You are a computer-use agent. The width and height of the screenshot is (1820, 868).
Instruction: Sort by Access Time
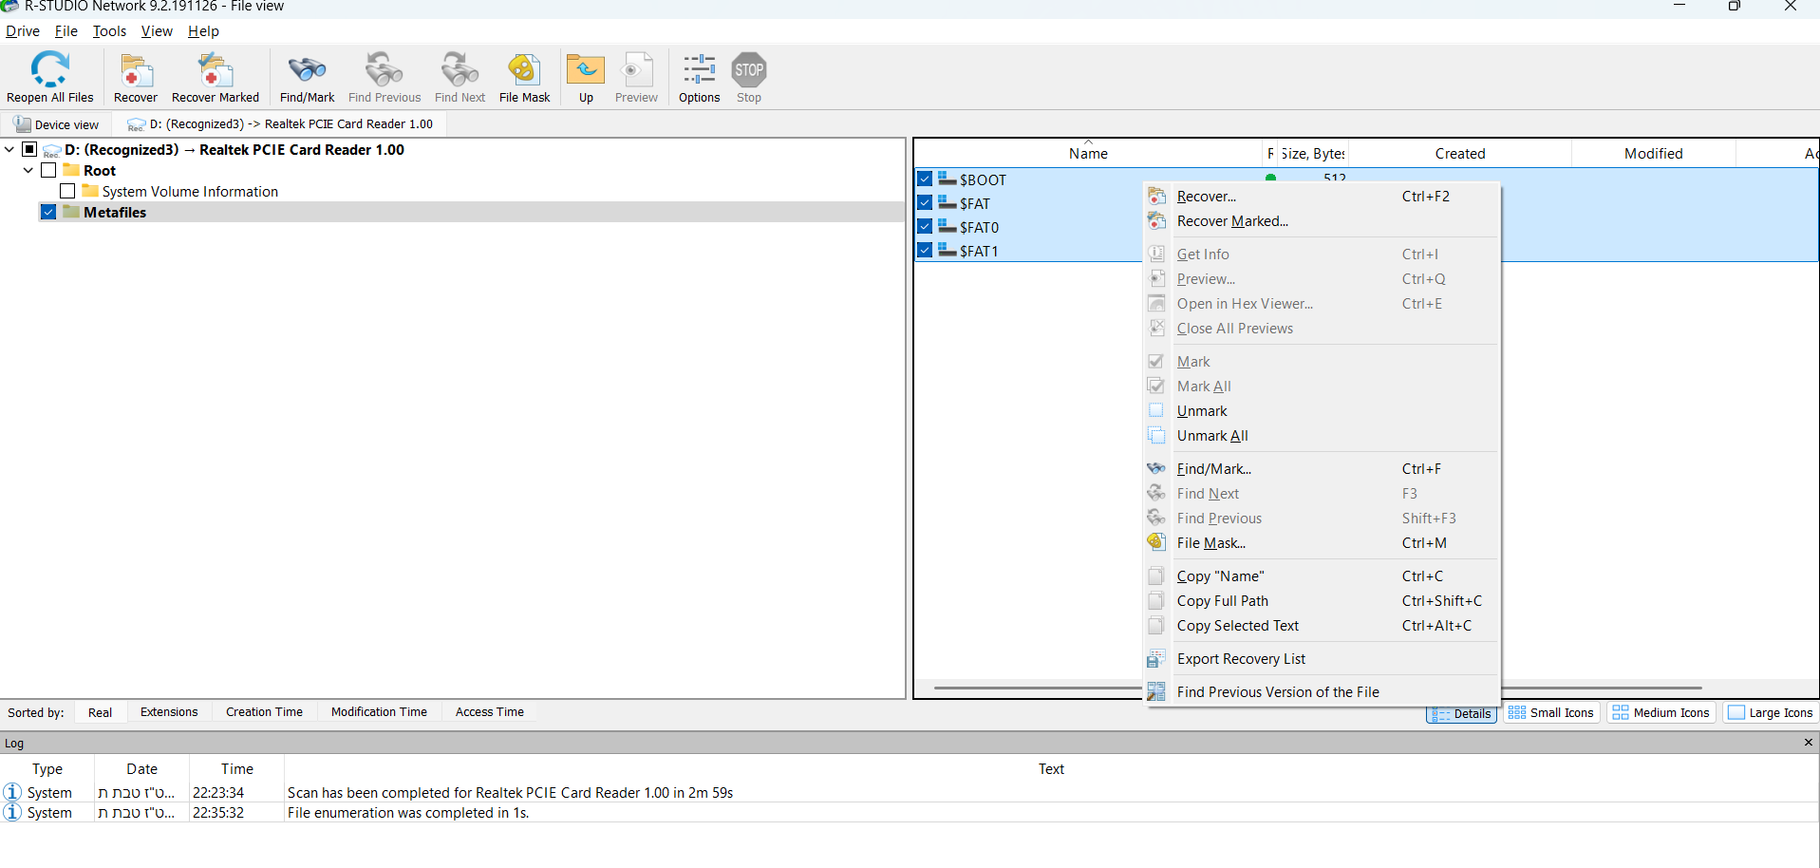tap(489, 712)
